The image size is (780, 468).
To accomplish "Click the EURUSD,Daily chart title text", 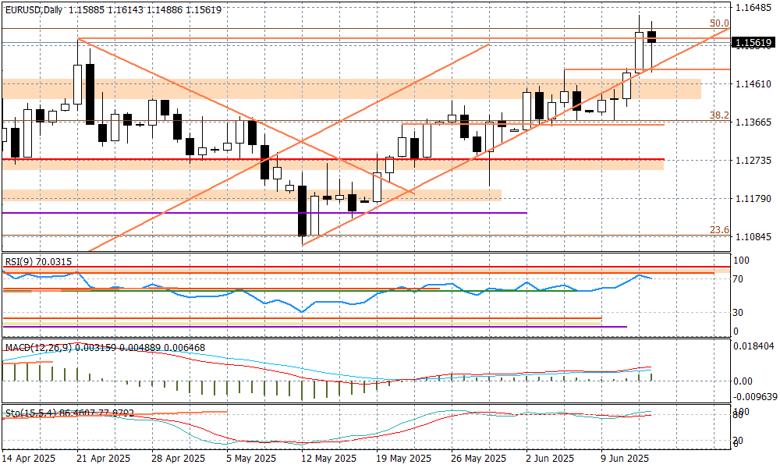I will [x=34, y=8].
